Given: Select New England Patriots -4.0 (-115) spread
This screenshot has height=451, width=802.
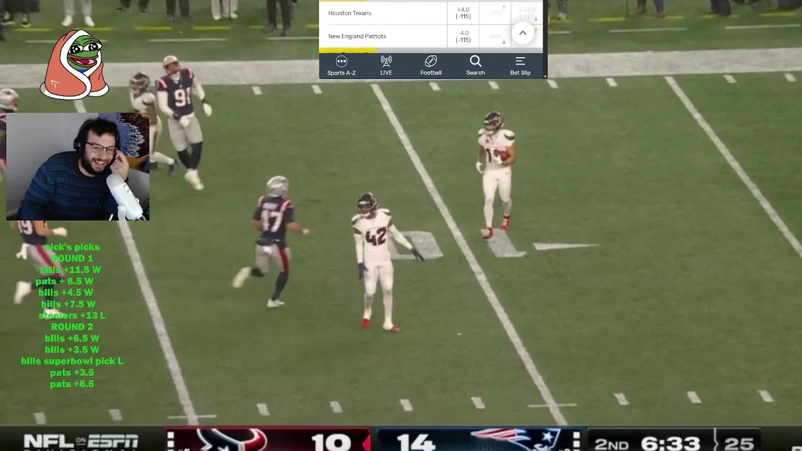Looking at the screenshot, I should [x=463, y=36].
